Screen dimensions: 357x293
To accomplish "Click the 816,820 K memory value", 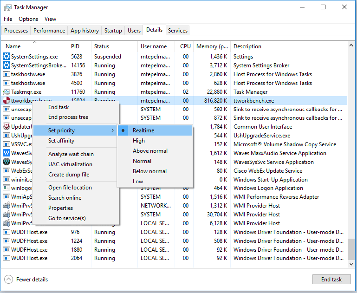I will 215,101.
